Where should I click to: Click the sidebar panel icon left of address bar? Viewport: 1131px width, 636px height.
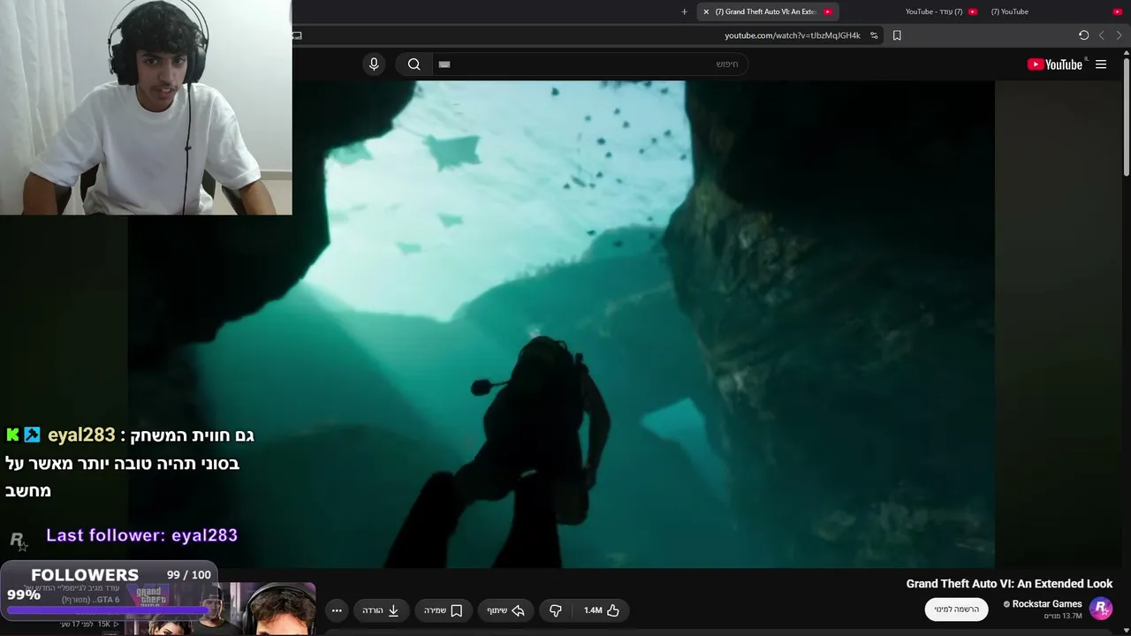(297, 35)
